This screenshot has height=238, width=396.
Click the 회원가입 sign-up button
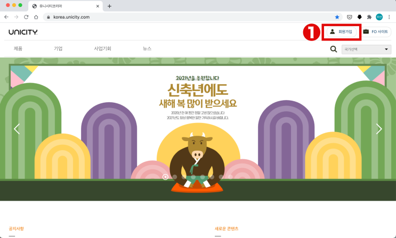point(342,32)
